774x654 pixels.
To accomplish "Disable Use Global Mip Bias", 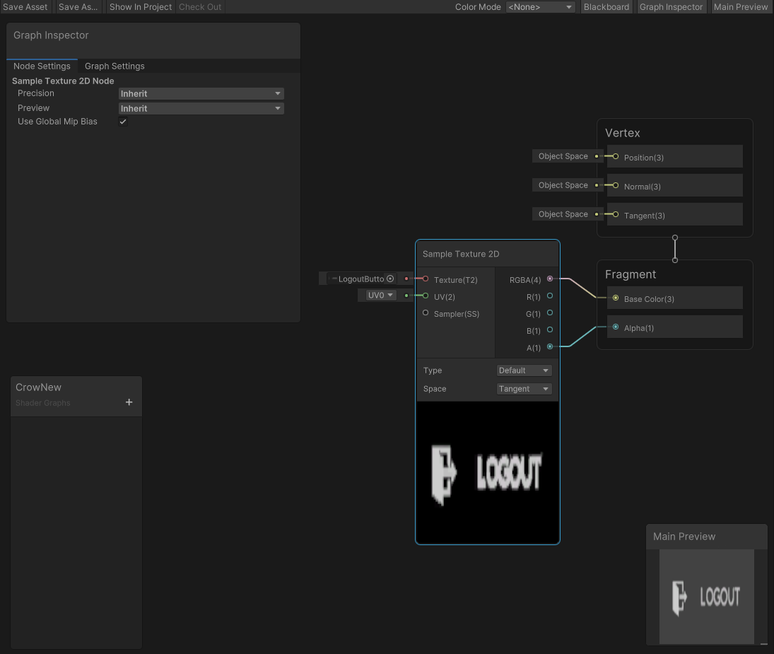I will [x=122, y=121].
